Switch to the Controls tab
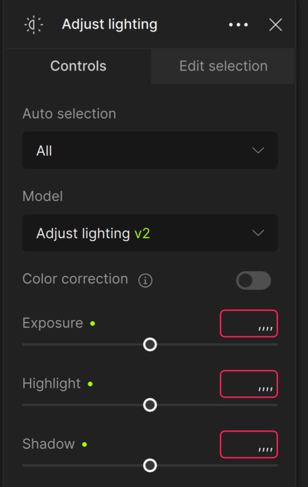 tap(78, 66)
